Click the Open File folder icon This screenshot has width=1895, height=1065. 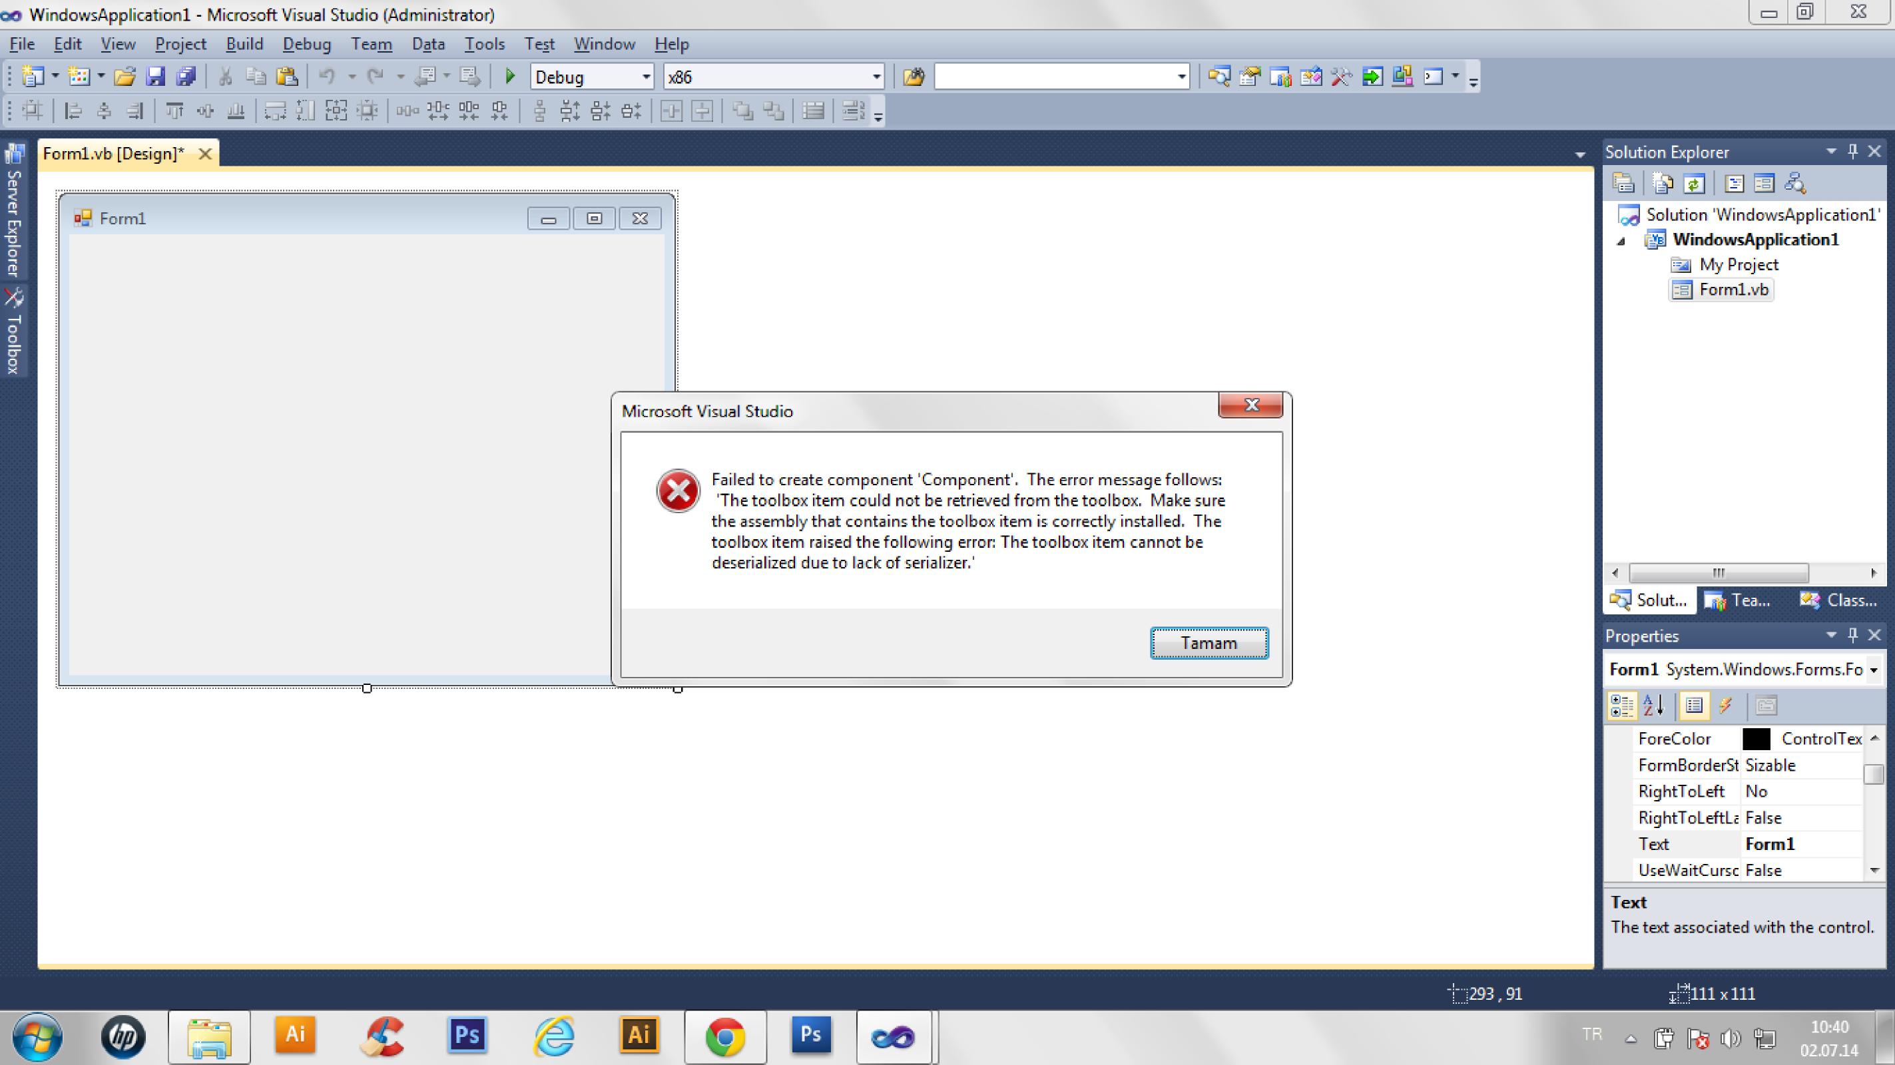[125, 77]
